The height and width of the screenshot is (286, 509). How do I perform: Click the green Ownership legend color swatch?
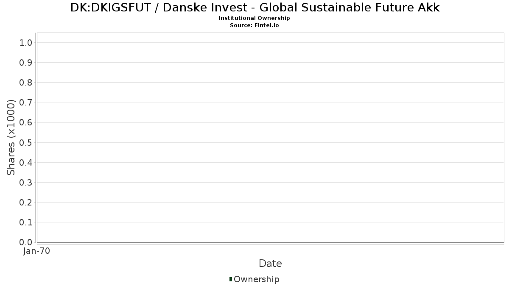tap(231, 279)
